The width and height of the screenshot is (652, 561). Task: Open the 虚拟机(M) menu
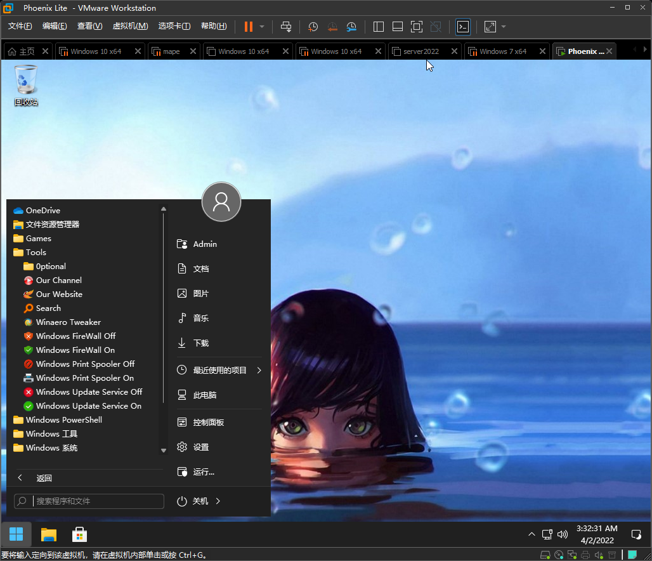click(130, 26)
